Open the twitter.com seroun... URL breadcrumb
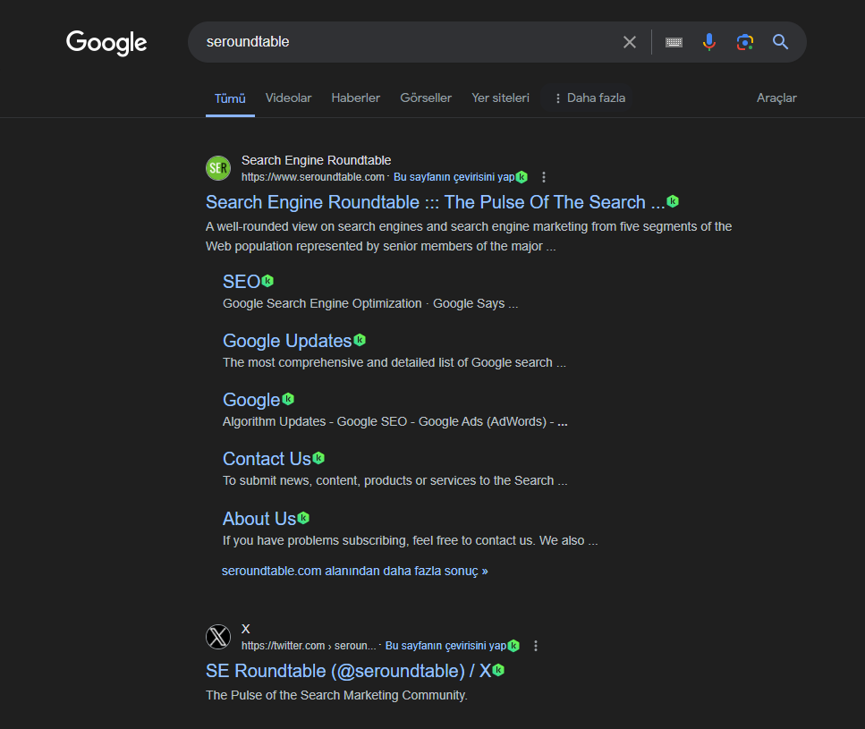The image size is (865, 729). click(x=309, y=646)
